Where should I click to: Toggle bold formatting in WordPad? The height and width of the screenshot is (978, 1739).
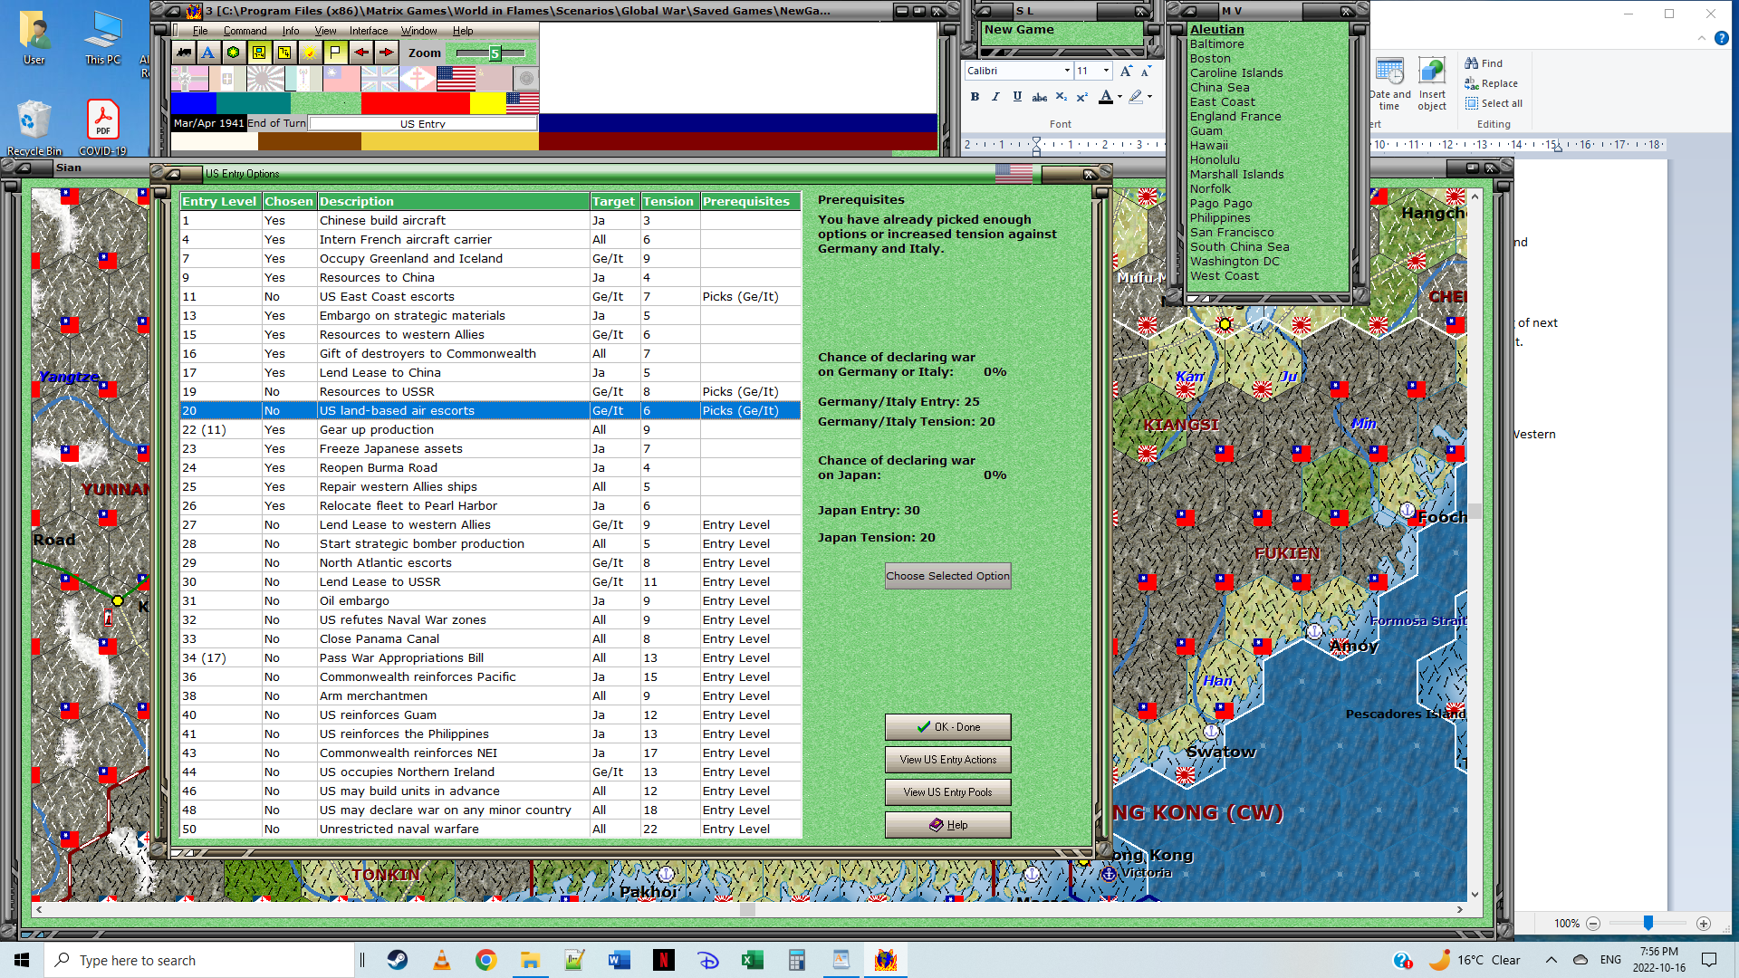[x=975, y=97]
